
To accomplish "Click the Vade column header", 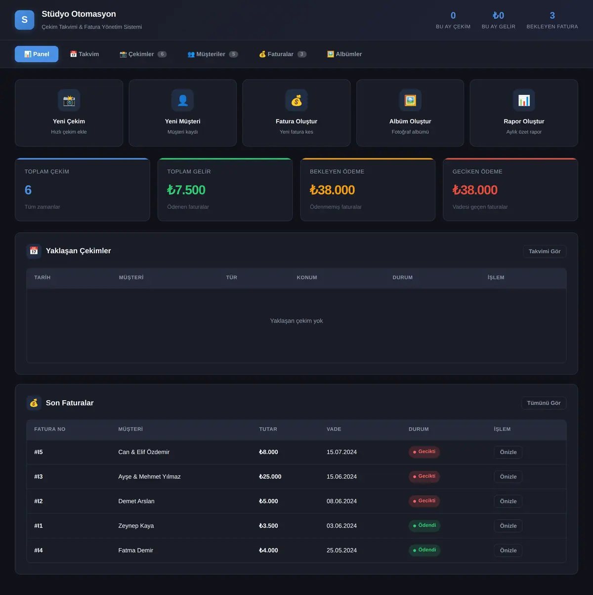I will point(334,429).
